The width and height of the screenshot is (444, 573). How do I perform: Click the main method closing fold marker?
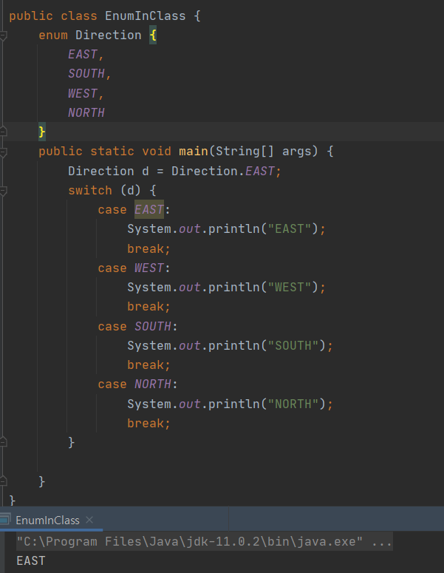pyautogui.click(x=3, y=481)
